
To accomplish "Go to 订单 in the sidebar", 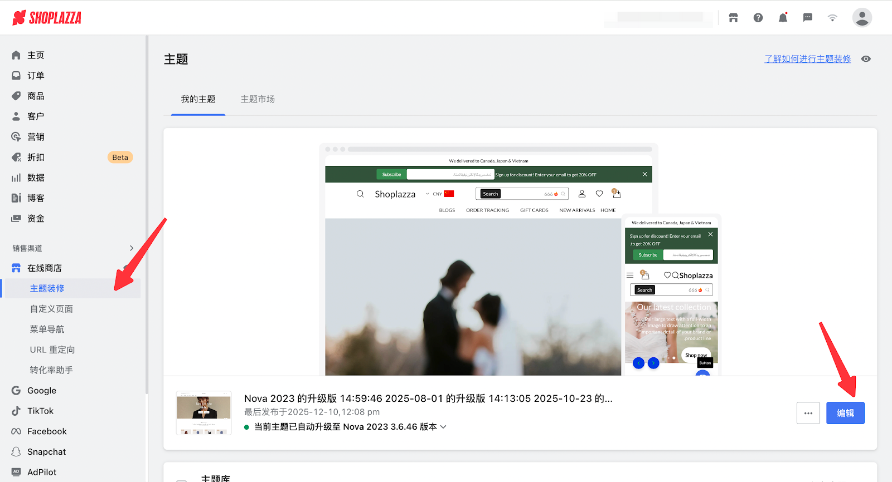I will tap(36, 76).
